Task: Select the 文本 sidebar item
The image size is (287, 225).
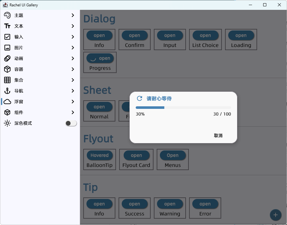Action: tap(40, 26)
